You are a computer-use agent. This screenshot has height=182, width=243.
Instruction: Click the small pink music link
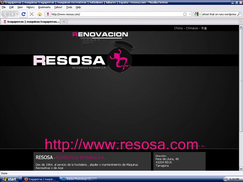pyautogui.click(x=203, y=146)
